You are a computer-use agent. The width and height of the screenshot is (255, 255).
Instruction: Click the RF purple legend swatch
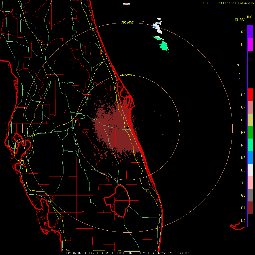pos(250,32)
